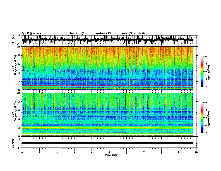The height and width of the screenshot is (171, 221).
Task: Click the 'Time (min)' x-axis title
Action: pyautogui.click(x=112, y=155)
